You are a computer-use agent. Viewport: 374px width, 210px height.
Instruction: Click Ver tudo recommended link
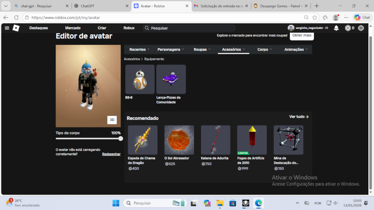(299, 117)
